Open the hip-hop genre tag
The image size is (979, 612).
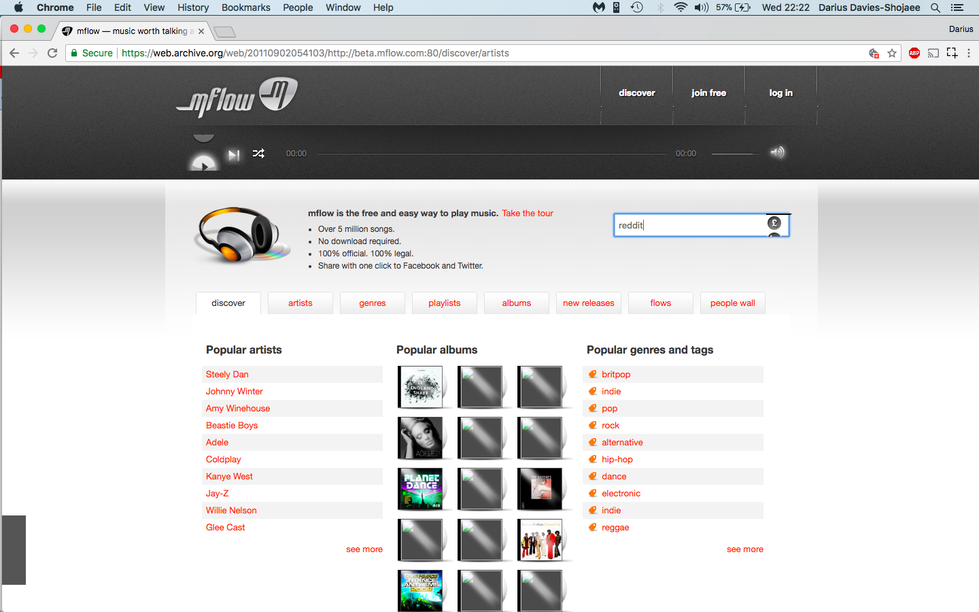[617, 460]
